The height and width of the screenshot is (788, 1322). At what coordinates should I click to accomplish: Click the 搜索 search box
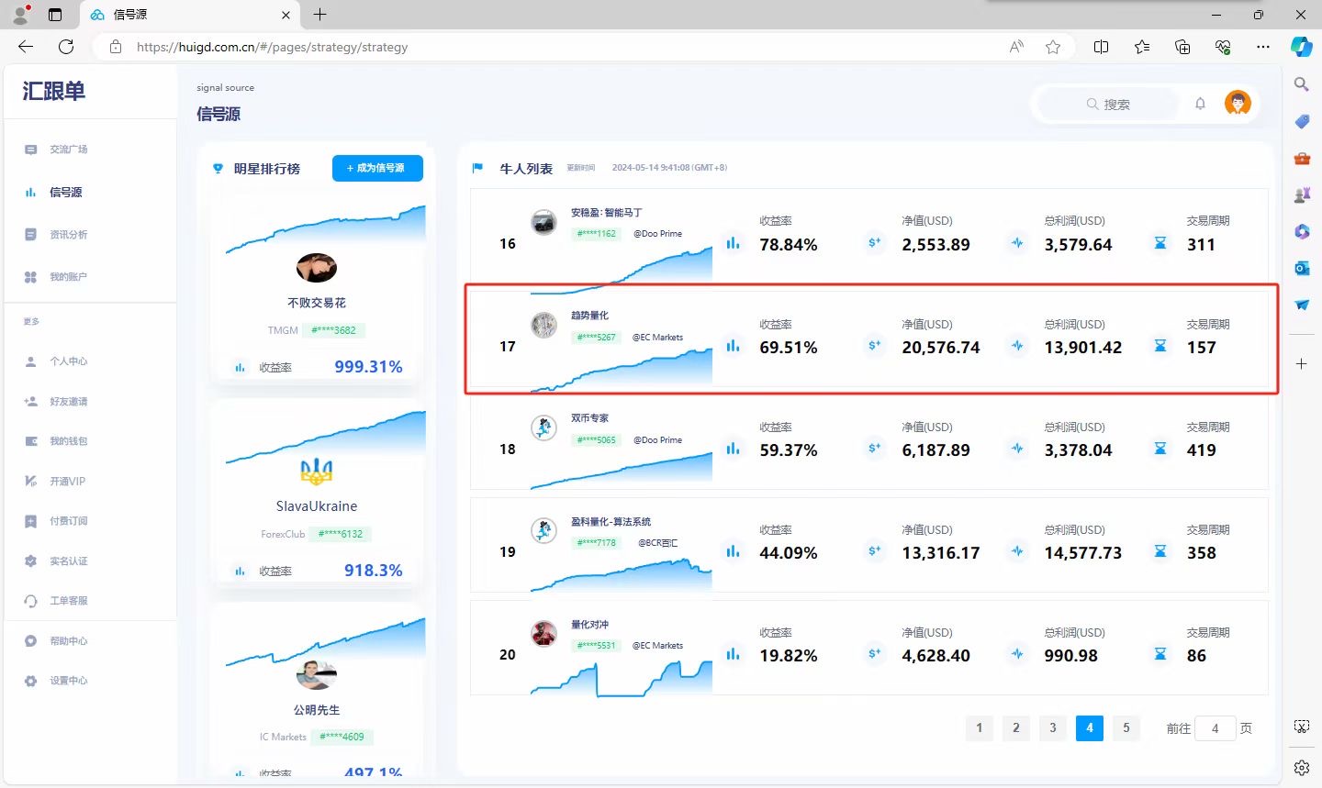coord(1108,105)
